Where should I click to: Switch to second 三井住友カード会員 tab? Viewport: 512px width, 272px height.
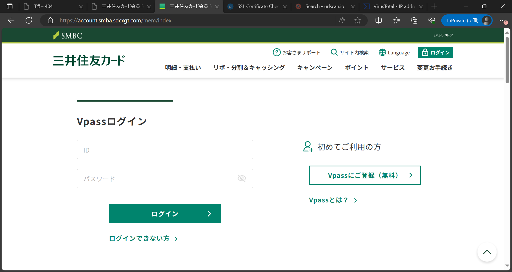[x=121, y=6]
